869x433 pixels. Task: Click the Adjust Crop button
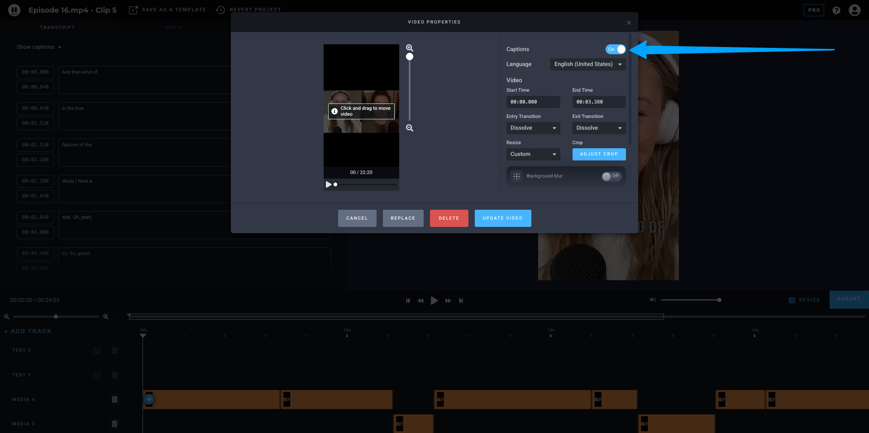point(598,154)
